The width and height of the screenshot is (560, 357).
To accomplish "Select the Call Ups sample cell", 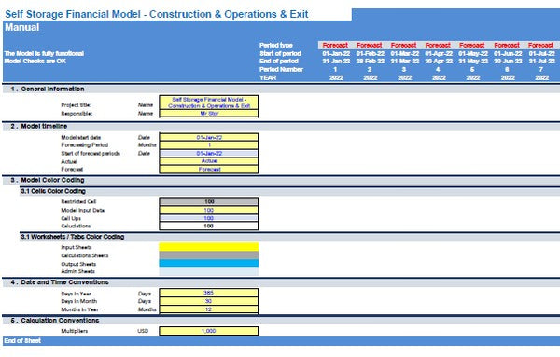I will click(x=208, y=218).
